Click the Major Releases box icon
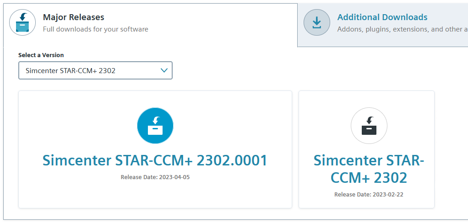Image resolution: width=468 pixels, height=223 pixels. click(22, 22)
